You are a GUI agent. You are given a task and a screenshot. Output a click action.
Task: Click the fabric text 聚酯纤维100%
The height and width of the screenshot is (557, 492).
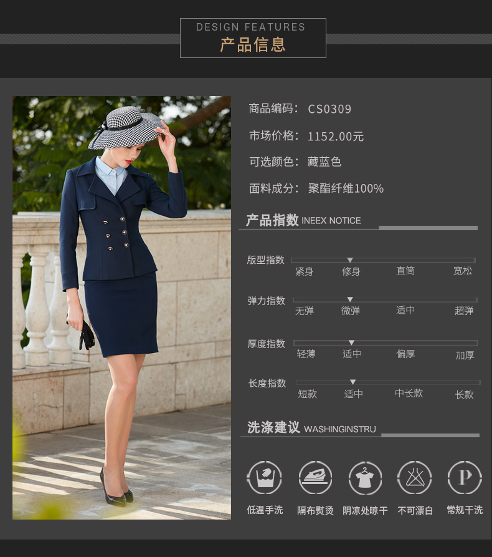[x=346, y=188]
